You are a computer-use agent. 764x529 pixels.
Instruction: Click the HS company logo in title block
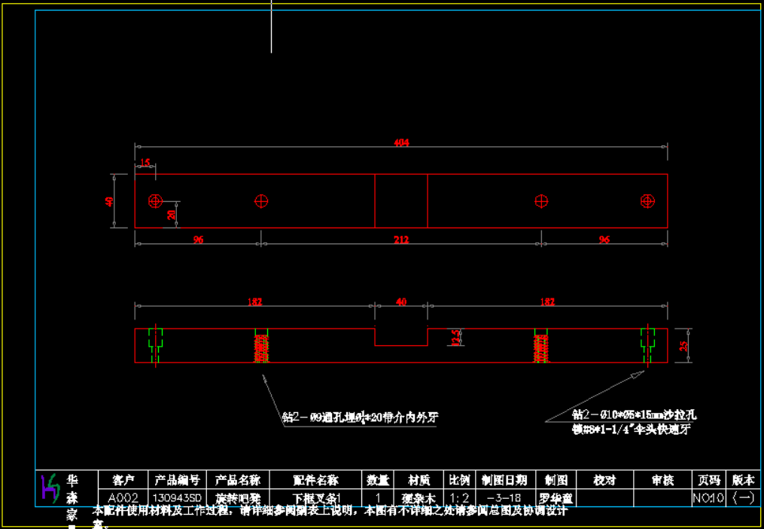pyautogui.click(x=50, y=489)
